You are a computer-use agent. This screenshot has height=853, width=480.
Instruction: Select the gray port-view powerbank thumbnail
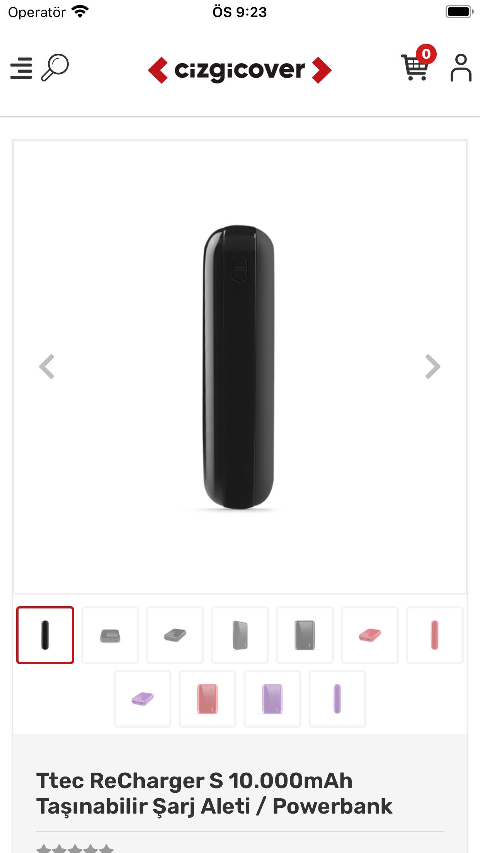click(110, 635)
